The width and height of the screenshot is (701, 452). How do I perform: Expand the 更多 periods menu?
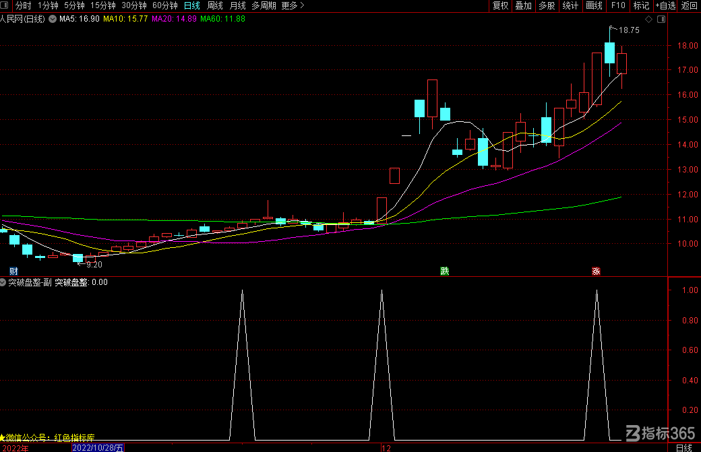pos(293,5)
